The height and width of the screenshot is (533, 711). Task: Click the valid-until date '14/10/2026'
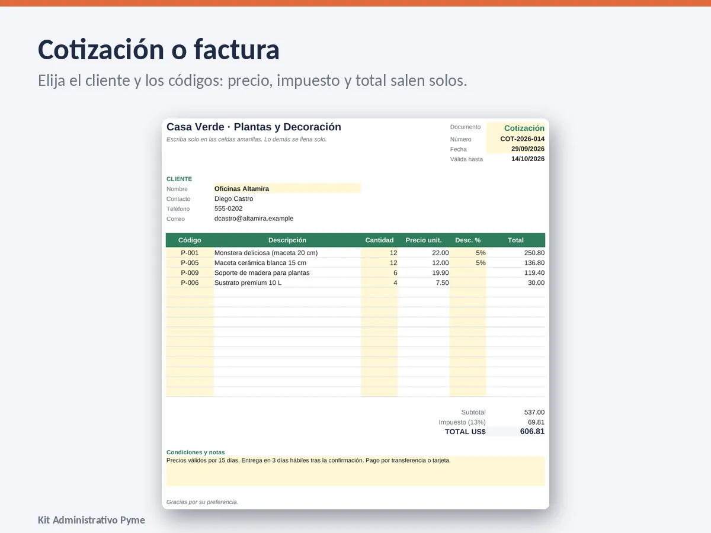528,159
